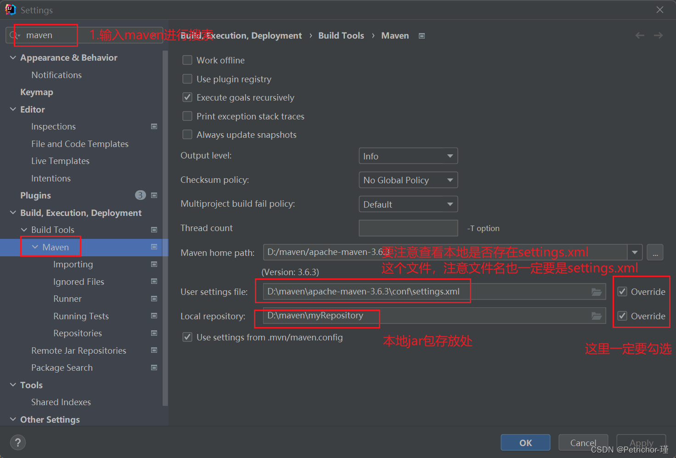Click Build, Execution, Deployment breadcrumb

pyautogui.click(x=242, y=35)
